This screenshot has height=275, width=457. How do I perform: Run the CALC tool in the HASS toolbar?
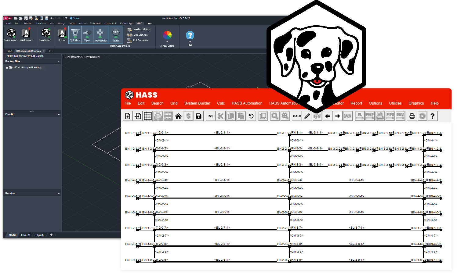[297, 116]
